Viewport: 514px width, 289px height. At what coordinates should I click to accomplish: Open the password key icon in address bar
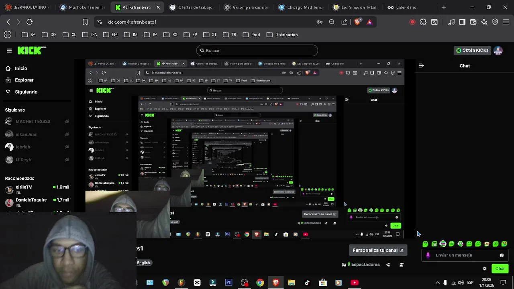[x=320, y=22]
